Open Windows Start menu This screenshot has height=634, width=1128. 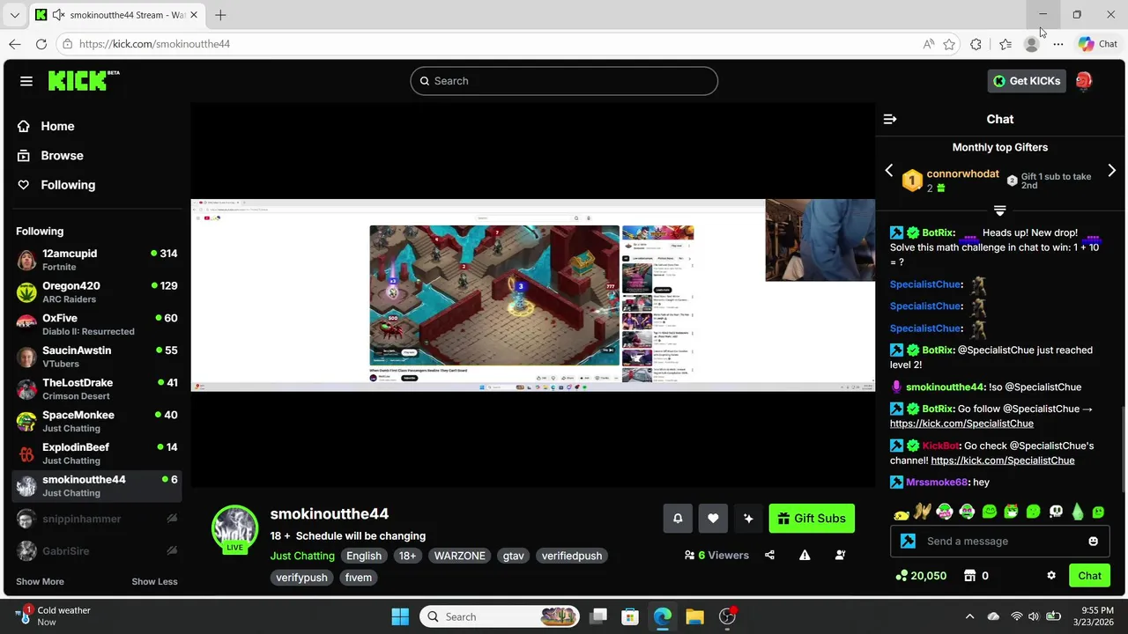point(400,616)
